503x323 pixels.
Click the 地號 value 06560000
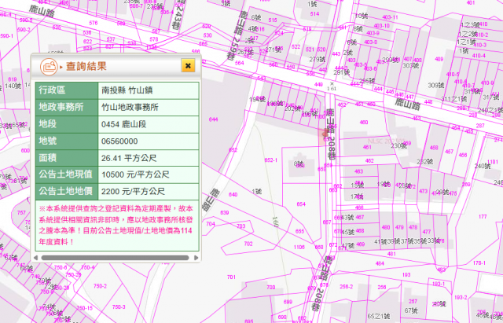pos(120,141)
